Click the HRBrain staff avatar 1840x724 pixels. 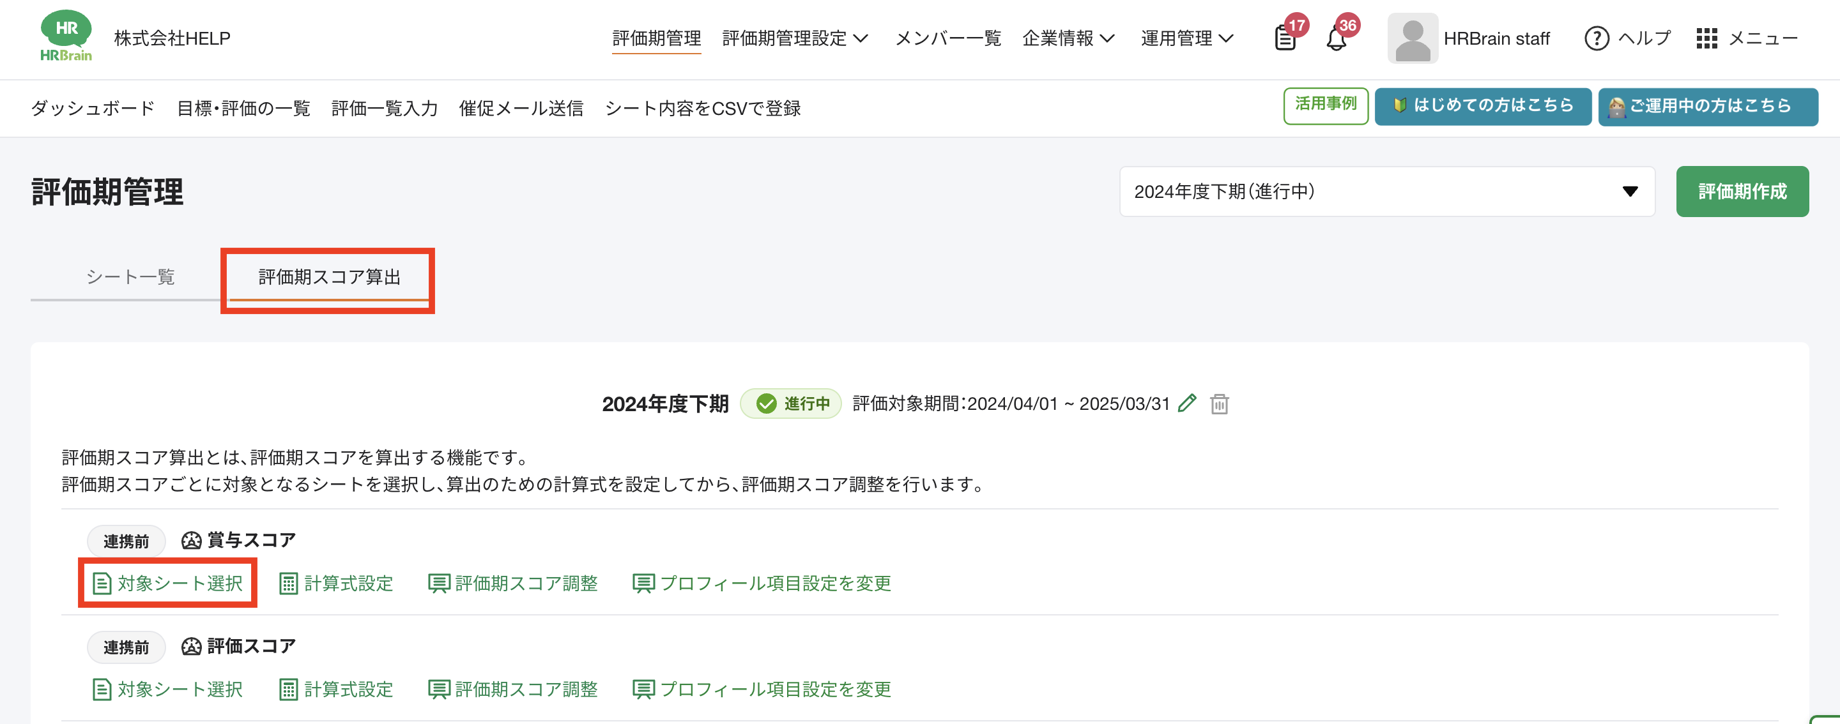coord(1412,38)
